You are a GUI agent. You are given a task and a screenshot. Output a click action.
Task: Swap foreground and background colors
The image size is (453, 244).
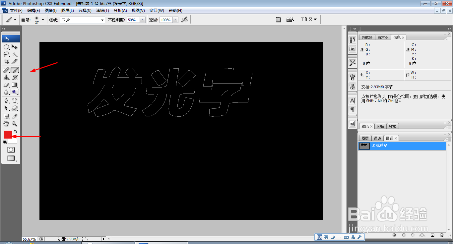pyautogui.click(x=15, y=132)
